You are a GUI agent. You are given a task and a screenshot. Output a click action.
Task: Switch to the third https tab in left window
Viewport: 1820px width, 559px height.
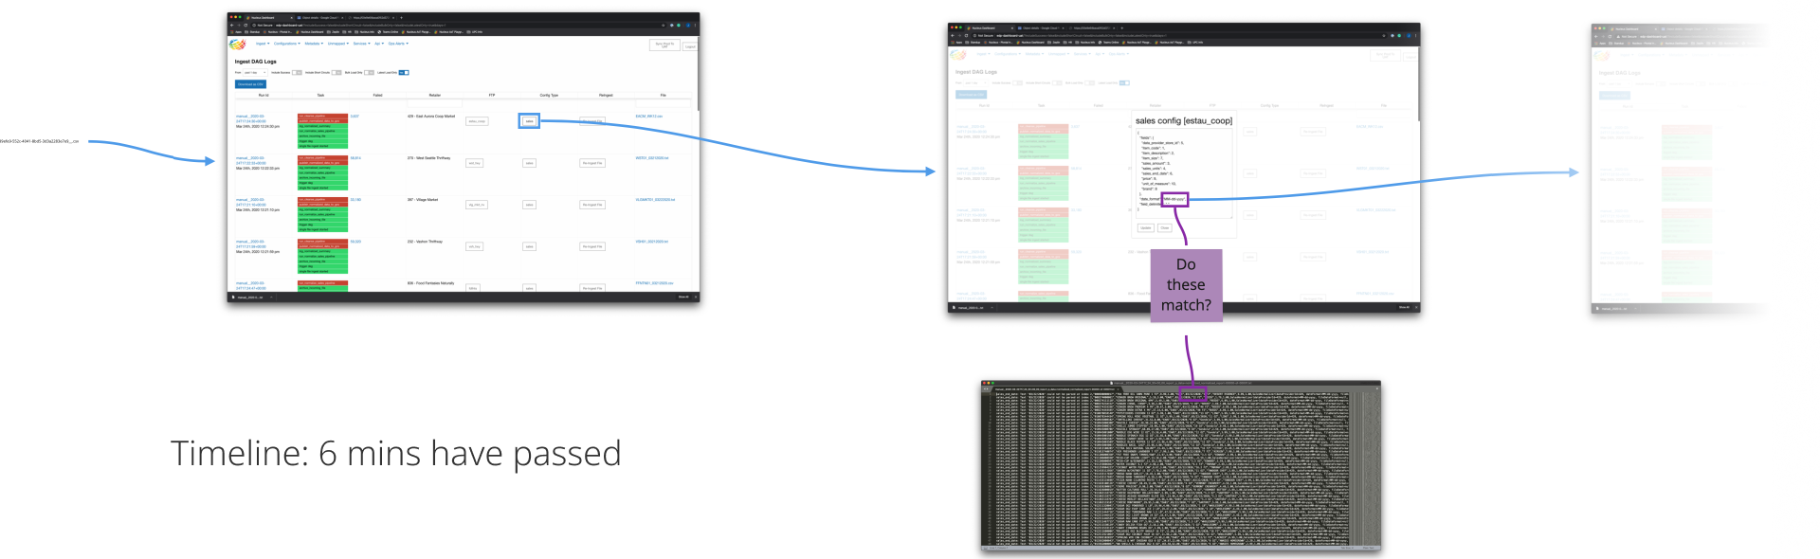[x=371, y=18]
